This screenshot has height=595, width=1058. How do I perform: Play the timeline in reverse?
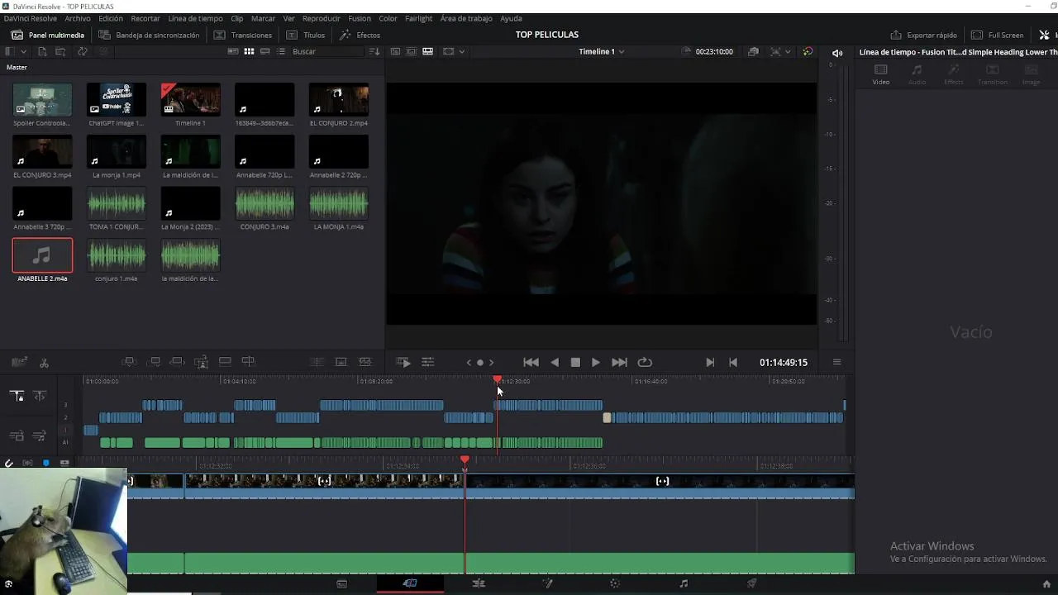(x=555, y=362)
